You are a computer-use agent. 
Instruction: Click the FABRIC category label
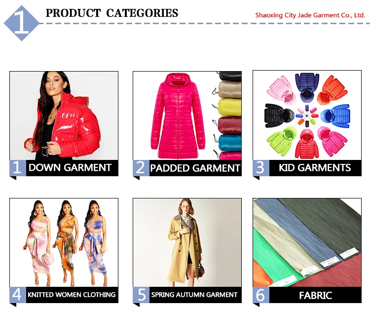(x=315, y=295)
